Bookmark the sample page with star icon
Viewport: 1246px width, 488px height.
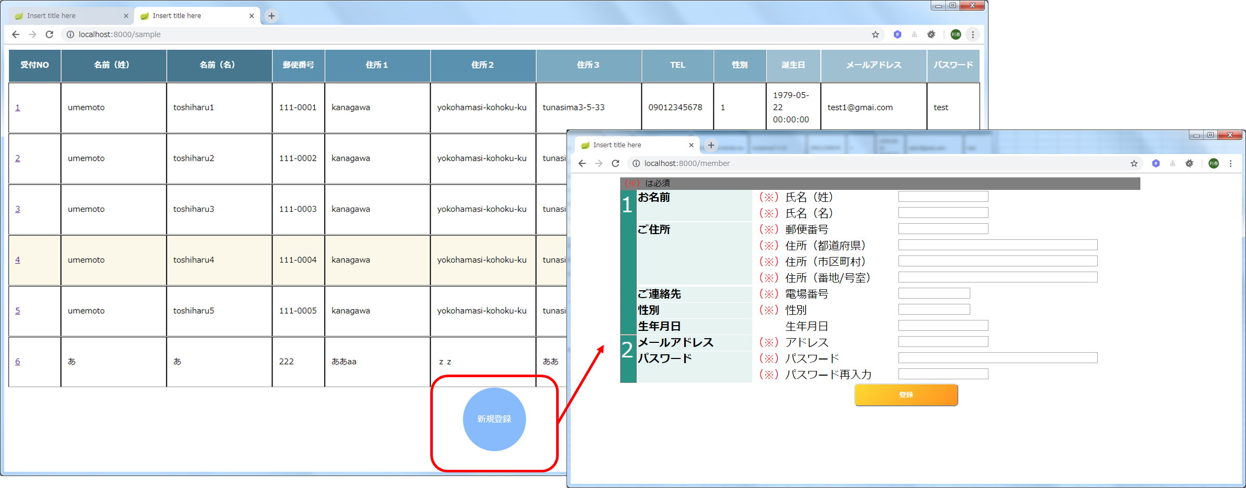pyautogui.click(x=875, y=34)
